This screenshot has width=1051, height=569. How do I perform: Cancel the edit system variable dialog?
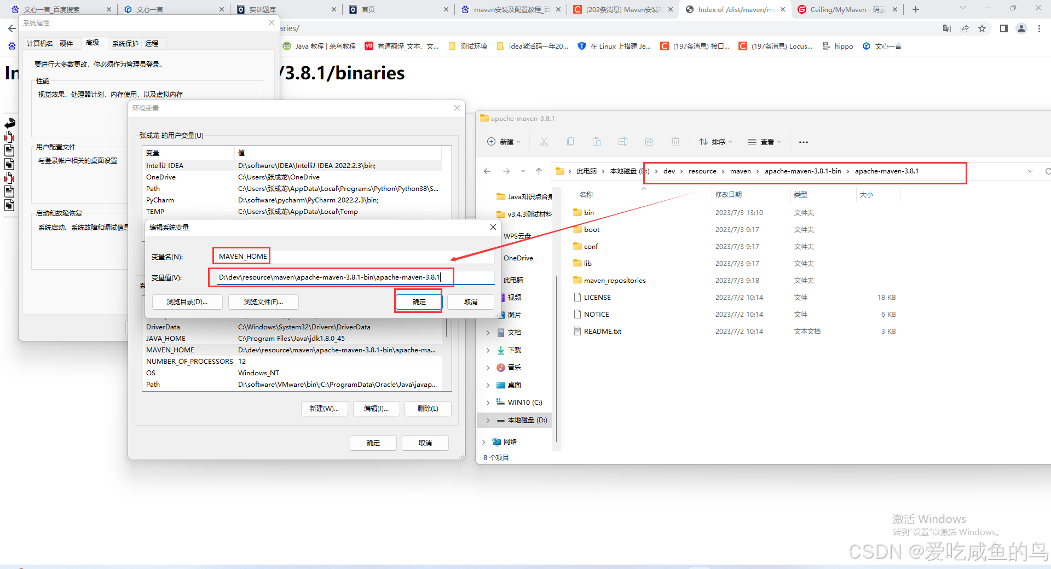click(471, 301)
